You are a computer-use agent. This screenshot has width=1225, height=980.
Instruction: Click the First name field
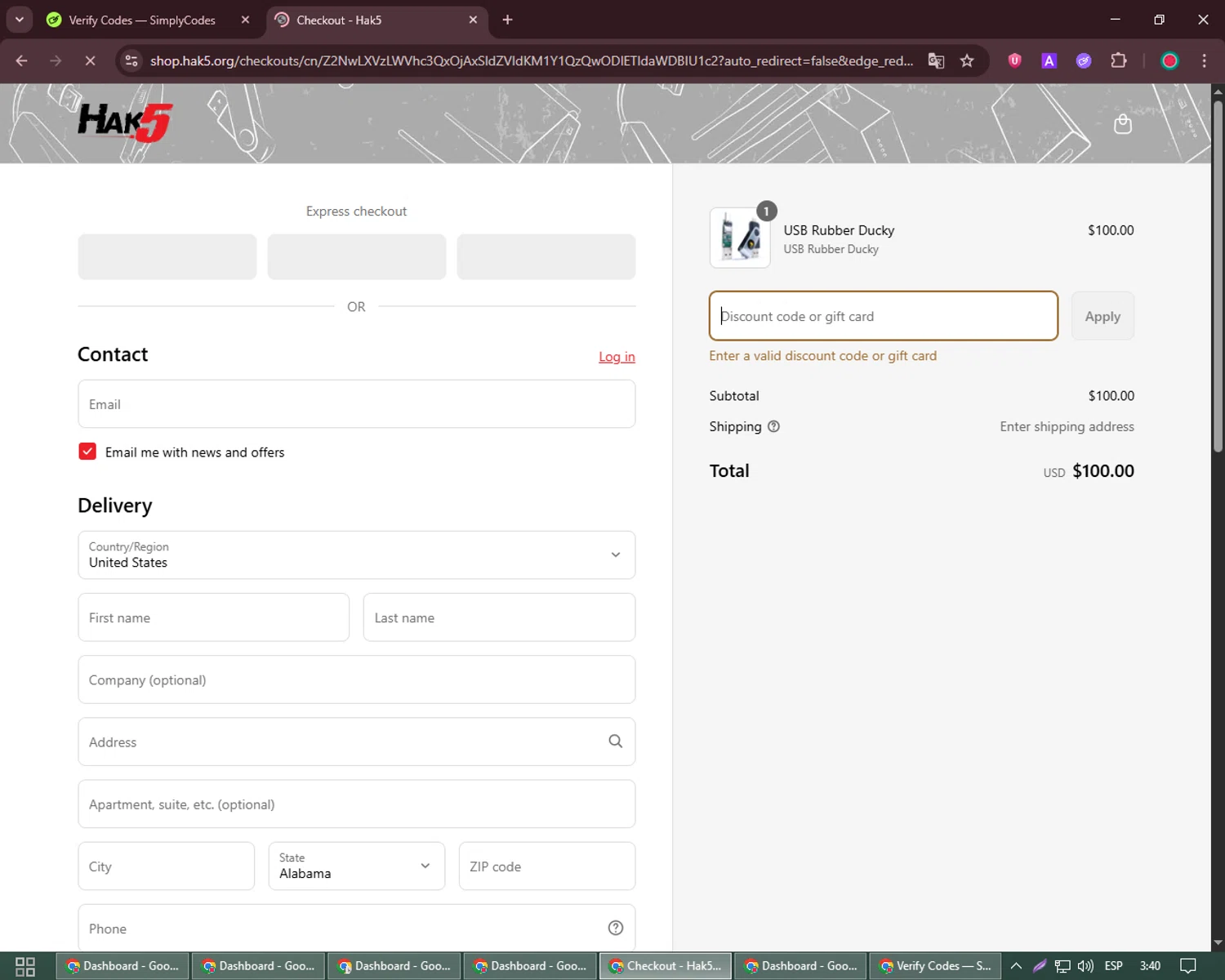pyautogui.click(x=214, y=617)
